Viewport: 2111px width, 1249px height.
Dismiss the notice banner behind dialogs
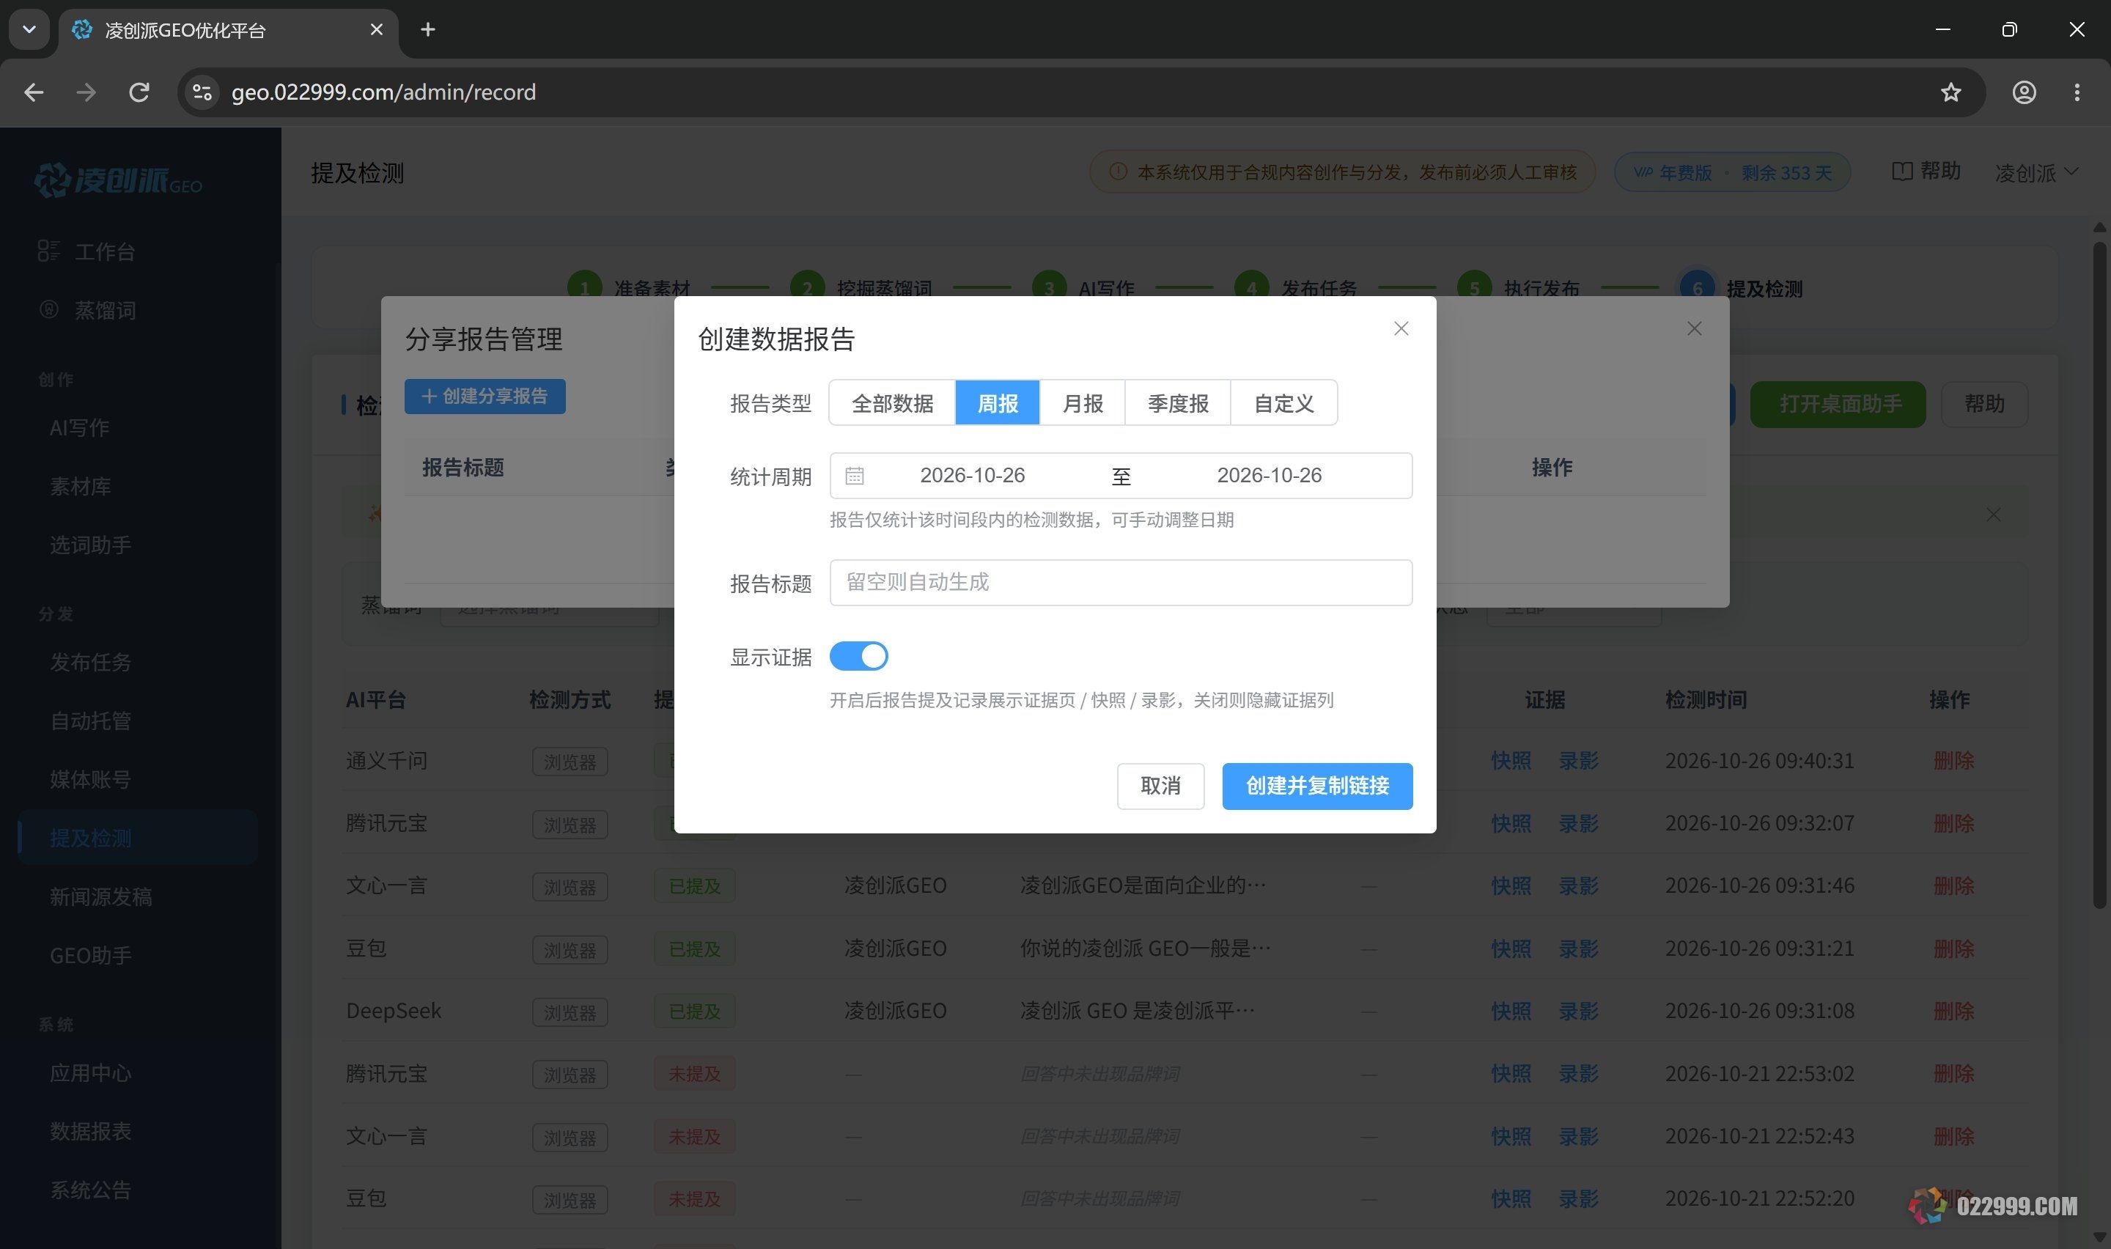pyautogui.click(x=1993, y=515)
